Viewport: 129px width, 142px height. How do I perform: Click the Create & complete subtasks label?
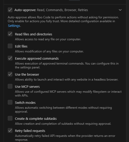[x=36, y=119]
